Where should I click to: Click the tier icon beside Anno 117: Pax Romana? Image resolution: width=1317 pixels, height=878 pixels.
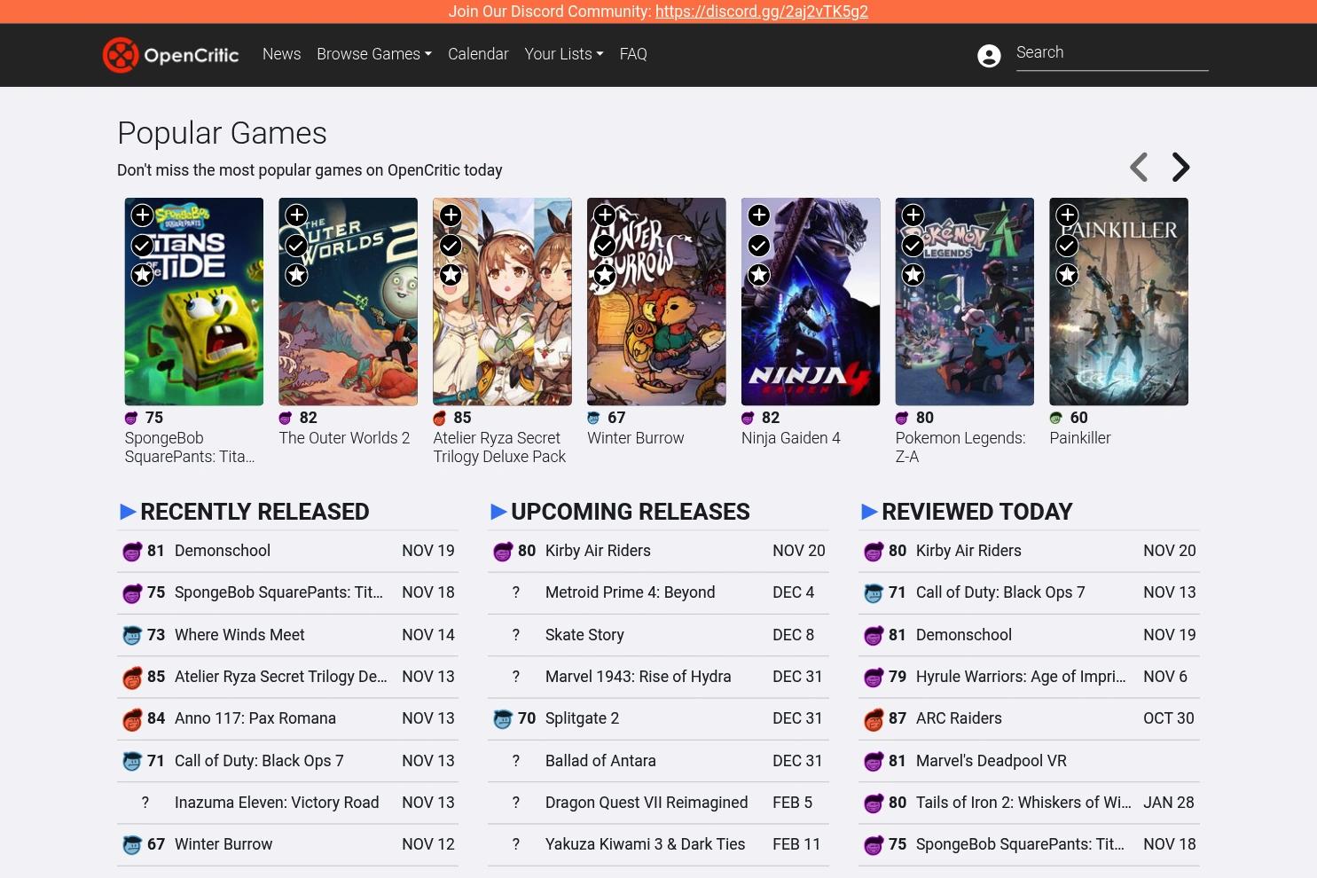[132, 719]
